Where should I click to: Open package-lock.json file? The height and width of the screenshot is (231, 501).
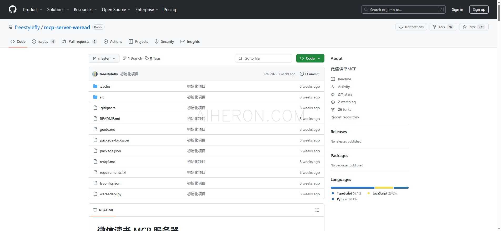tap(114, 140)
